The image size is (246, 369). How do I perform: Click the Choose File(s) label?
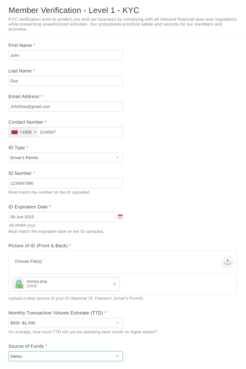(28, 261)
